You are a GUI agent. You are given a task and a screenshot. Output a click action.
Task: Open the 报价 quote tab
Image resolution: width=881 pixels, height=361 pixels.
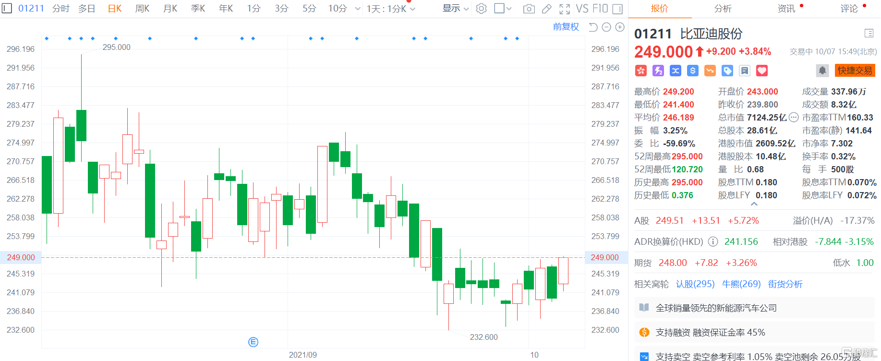(659, 9)
